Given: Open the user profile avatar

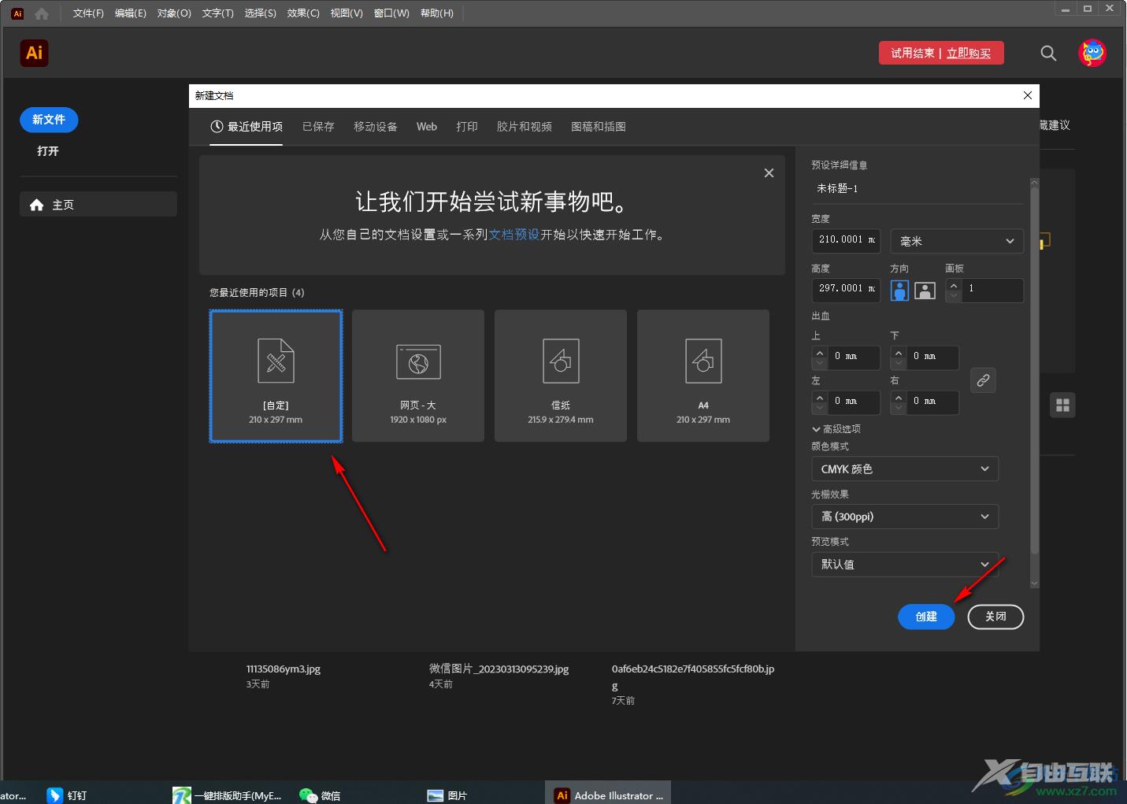Looking at the screenshot, I should tap(1092, 53).
